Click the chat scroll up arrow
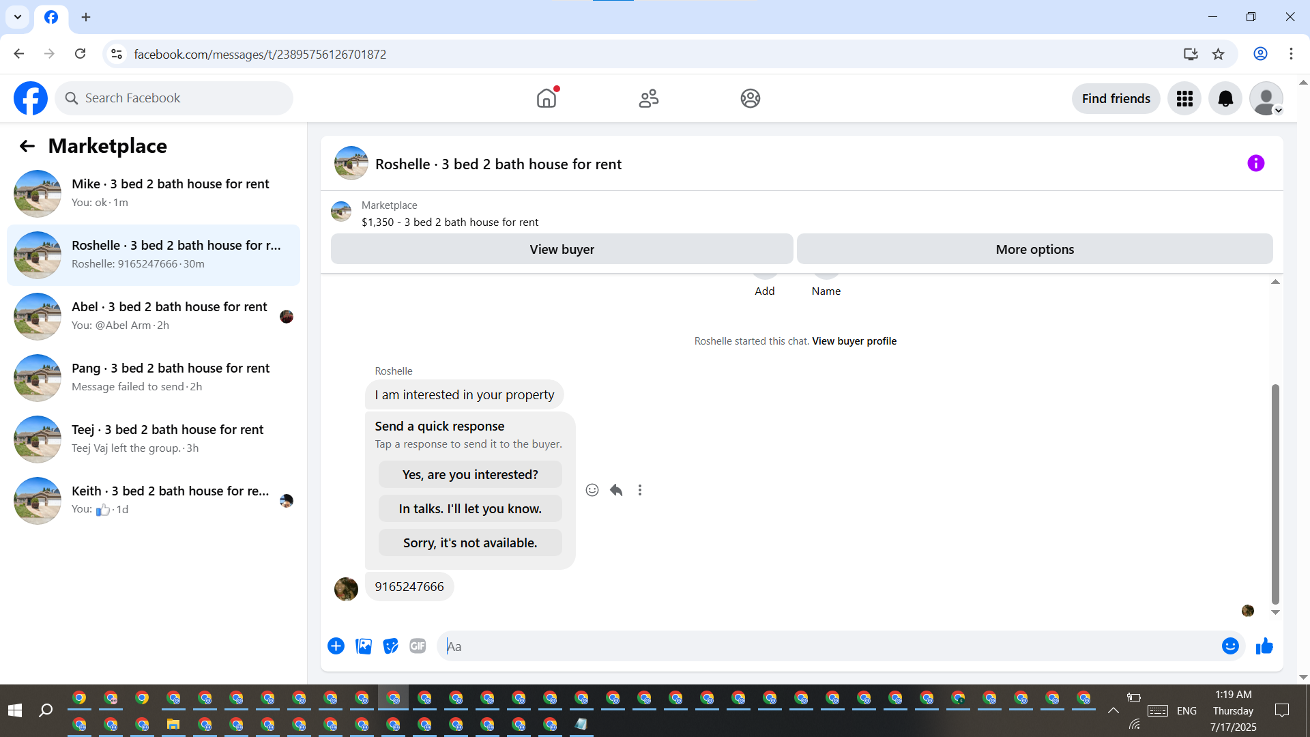Screen dimensions: 1310x737 (x=1275, y=282)
